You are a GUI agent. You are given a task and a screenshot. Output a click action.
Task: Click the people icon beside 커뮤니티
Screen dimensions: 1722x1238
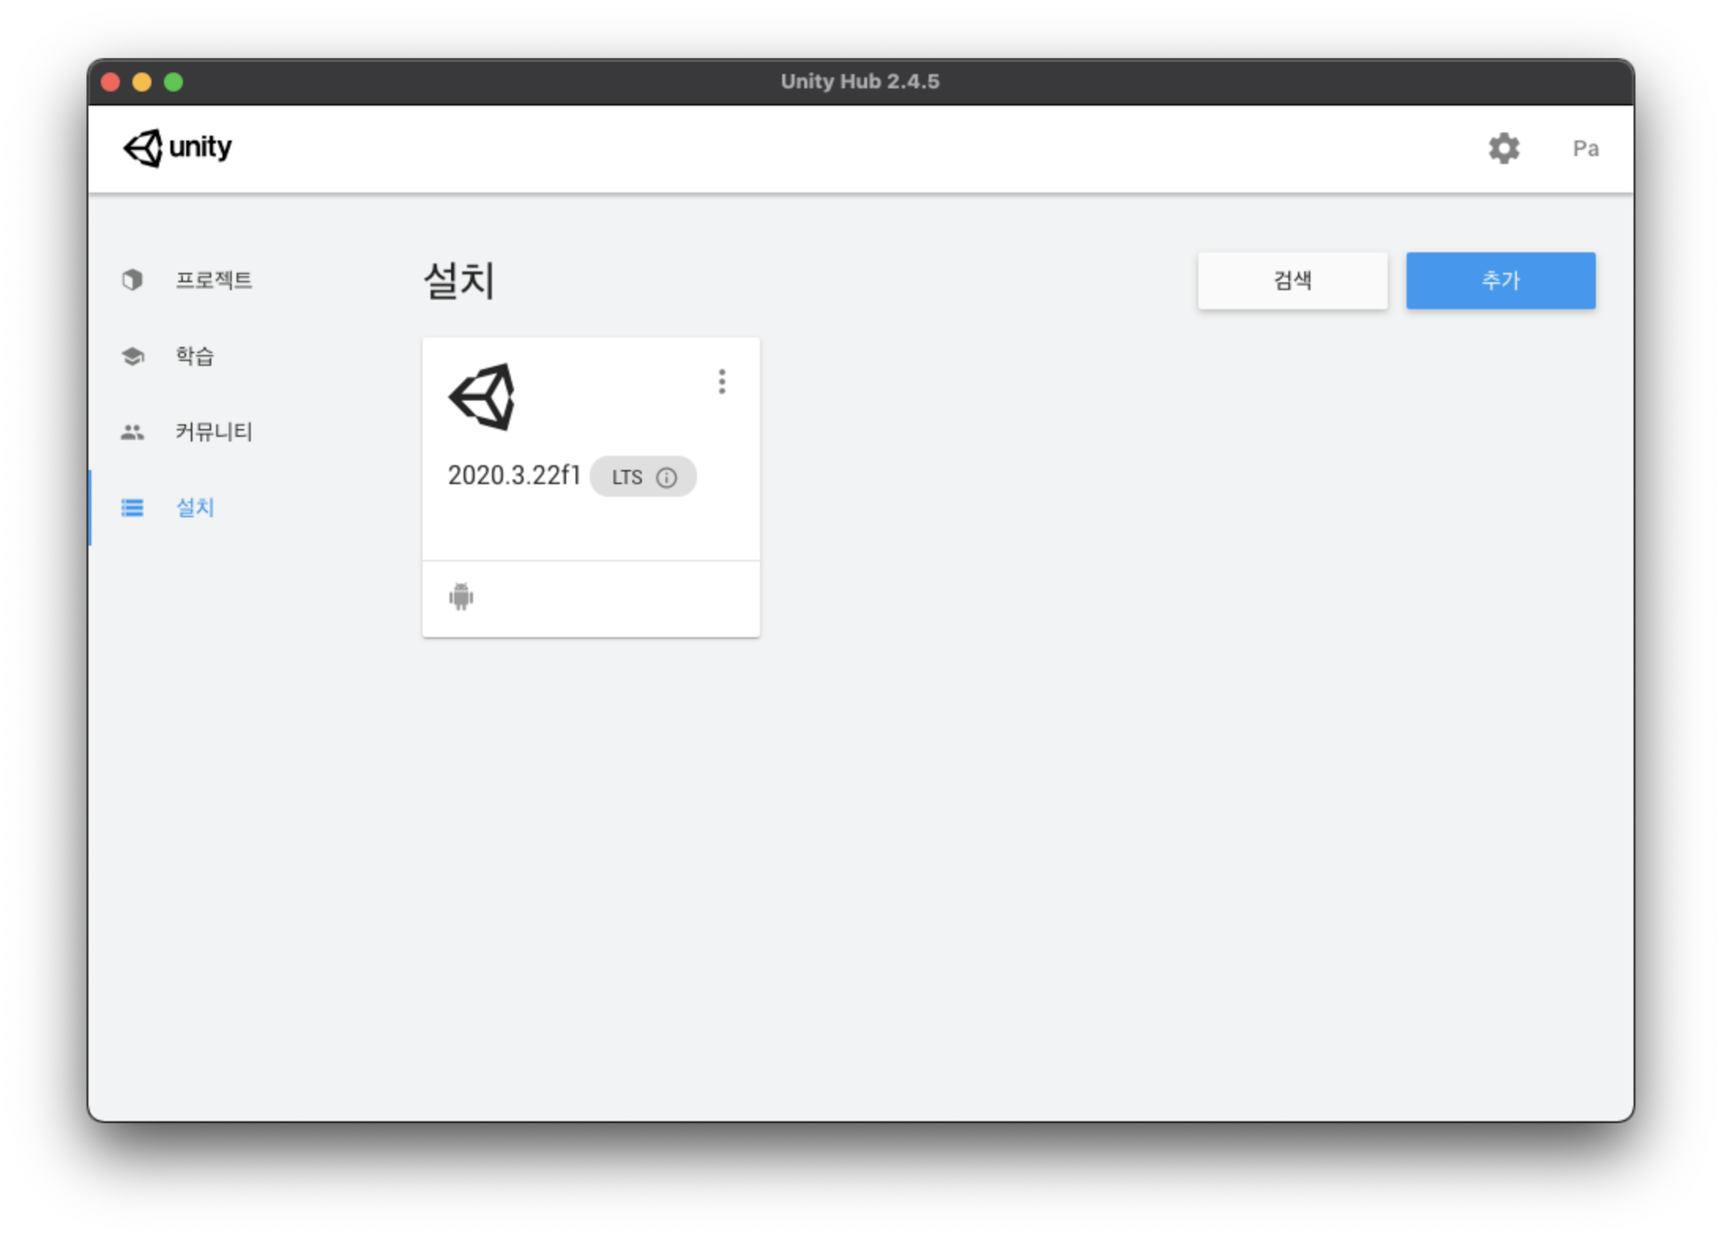[x=132, y=432]
